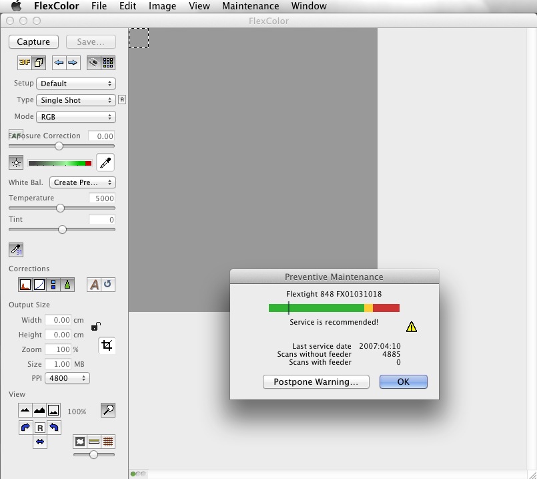
Task: Open the Image menu
Action: pyautogui.click(x=162, y=6)
